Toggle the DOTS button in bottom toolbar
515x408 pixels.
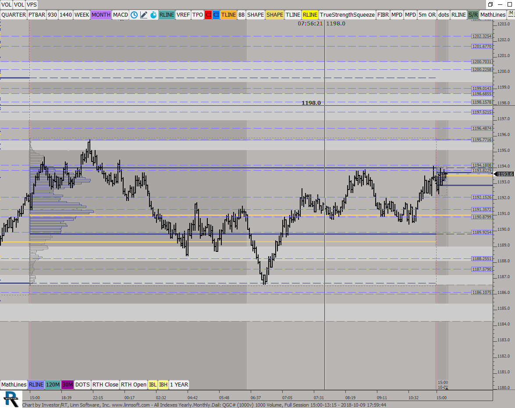[x=82, y=385]
